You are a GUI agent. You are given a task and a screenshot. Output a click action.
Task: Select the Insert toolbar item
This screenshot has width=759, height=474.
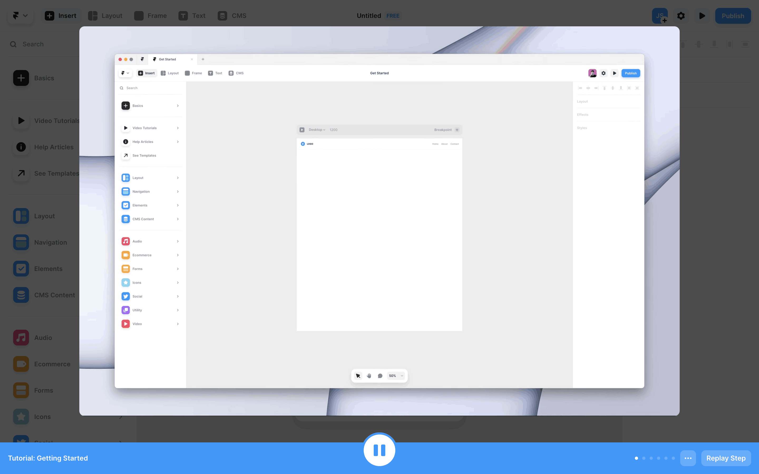61,16
